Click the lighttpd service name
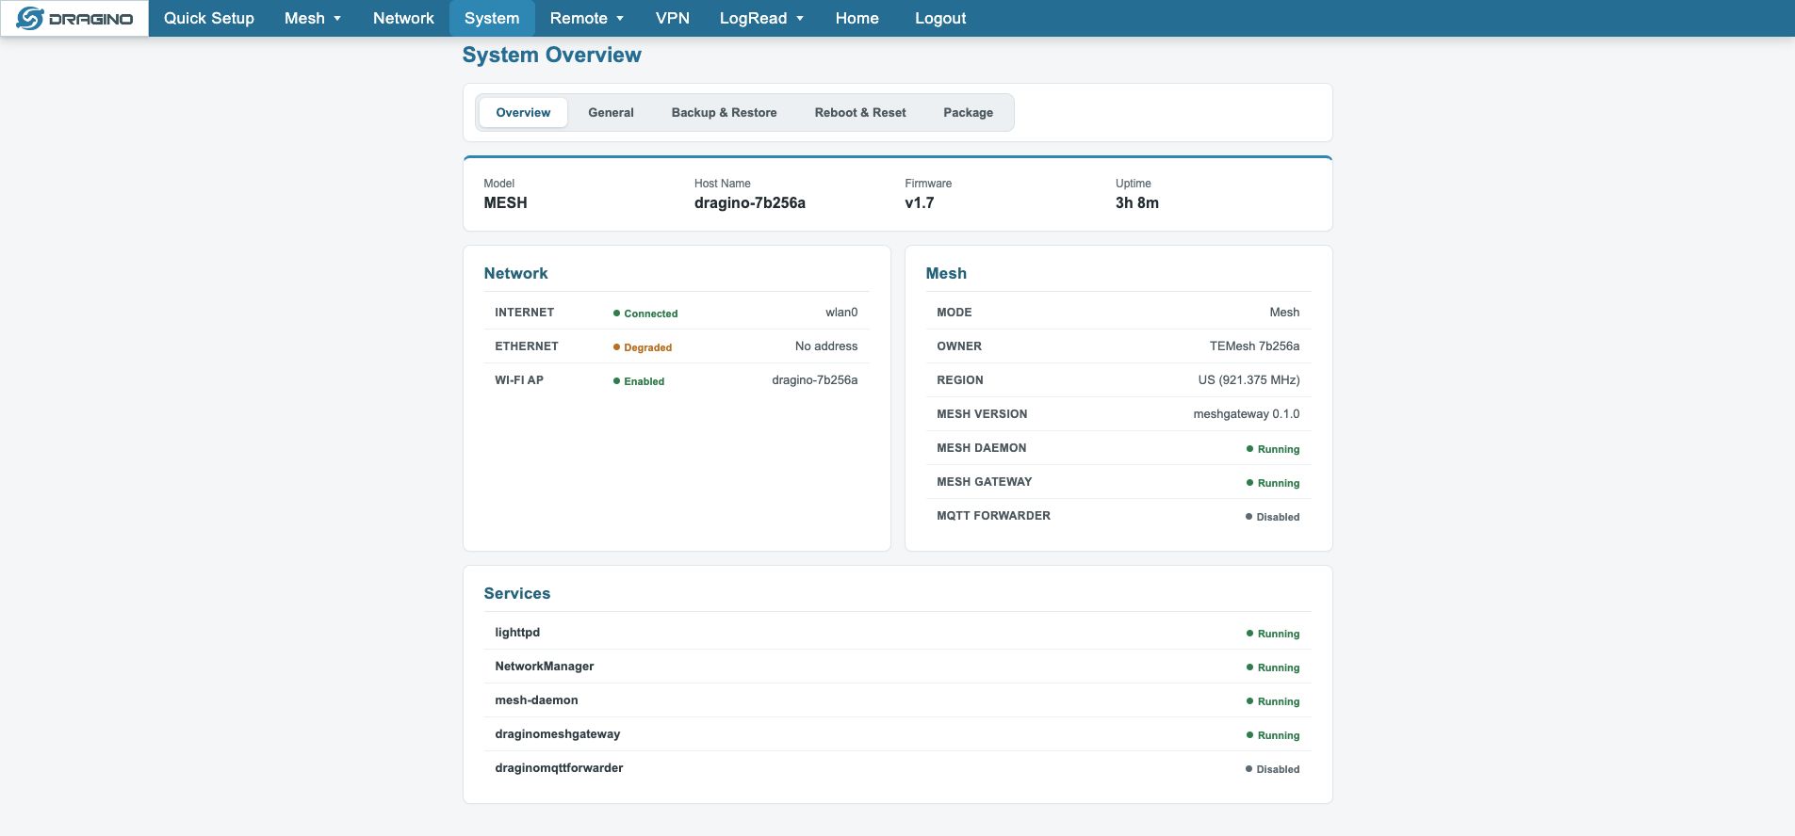This screenshot has height=836, width=1795. [x=517, y=633]
